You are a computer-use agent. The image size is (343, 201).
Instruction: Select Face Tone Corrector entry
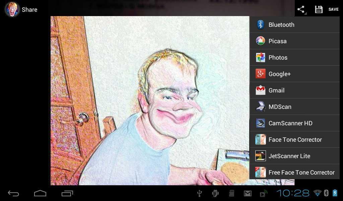pyautogui.click(x=294, y=139)
